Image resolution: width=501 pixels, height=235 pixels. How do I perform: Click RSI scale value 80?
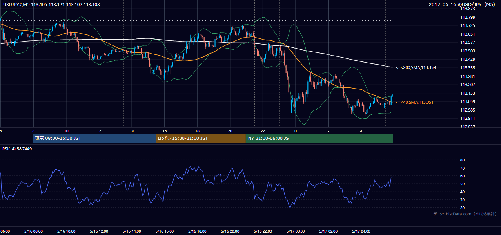(x=462, y=160)
